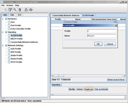128x103 pixels.
Task: Click the Edit pencil toolbar icon
Action: [x=10, y=10]
